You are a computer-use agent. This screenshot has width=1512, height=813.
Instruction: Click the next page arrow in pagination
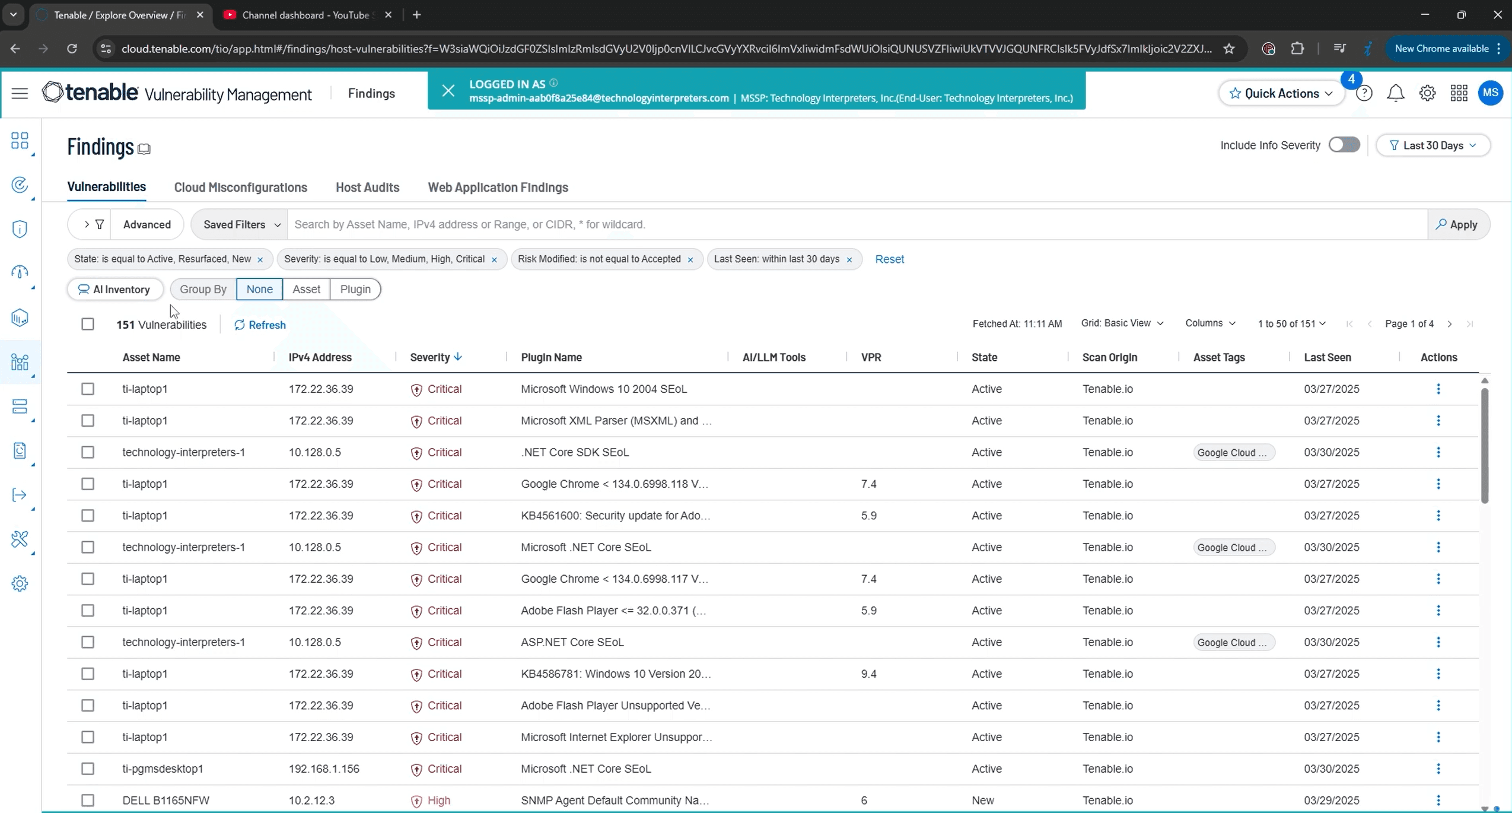(1449, 324)
